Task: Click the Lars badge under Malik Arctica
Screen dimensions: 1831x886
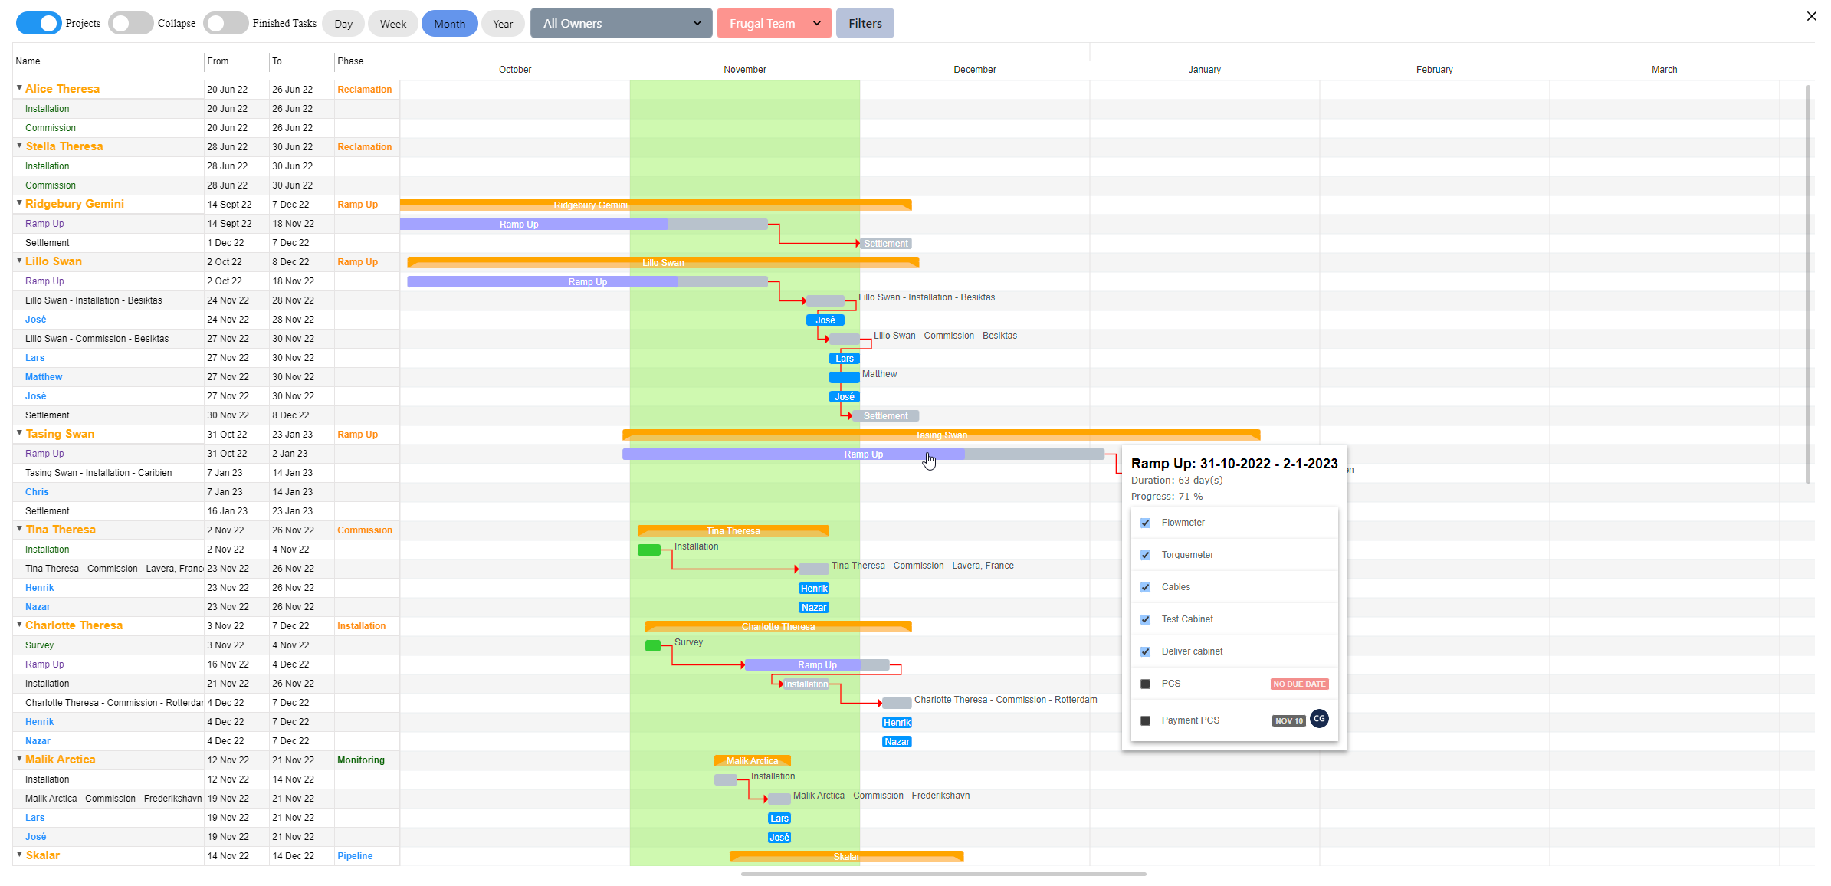Action: pyautogui.click(x=779, y=818)
